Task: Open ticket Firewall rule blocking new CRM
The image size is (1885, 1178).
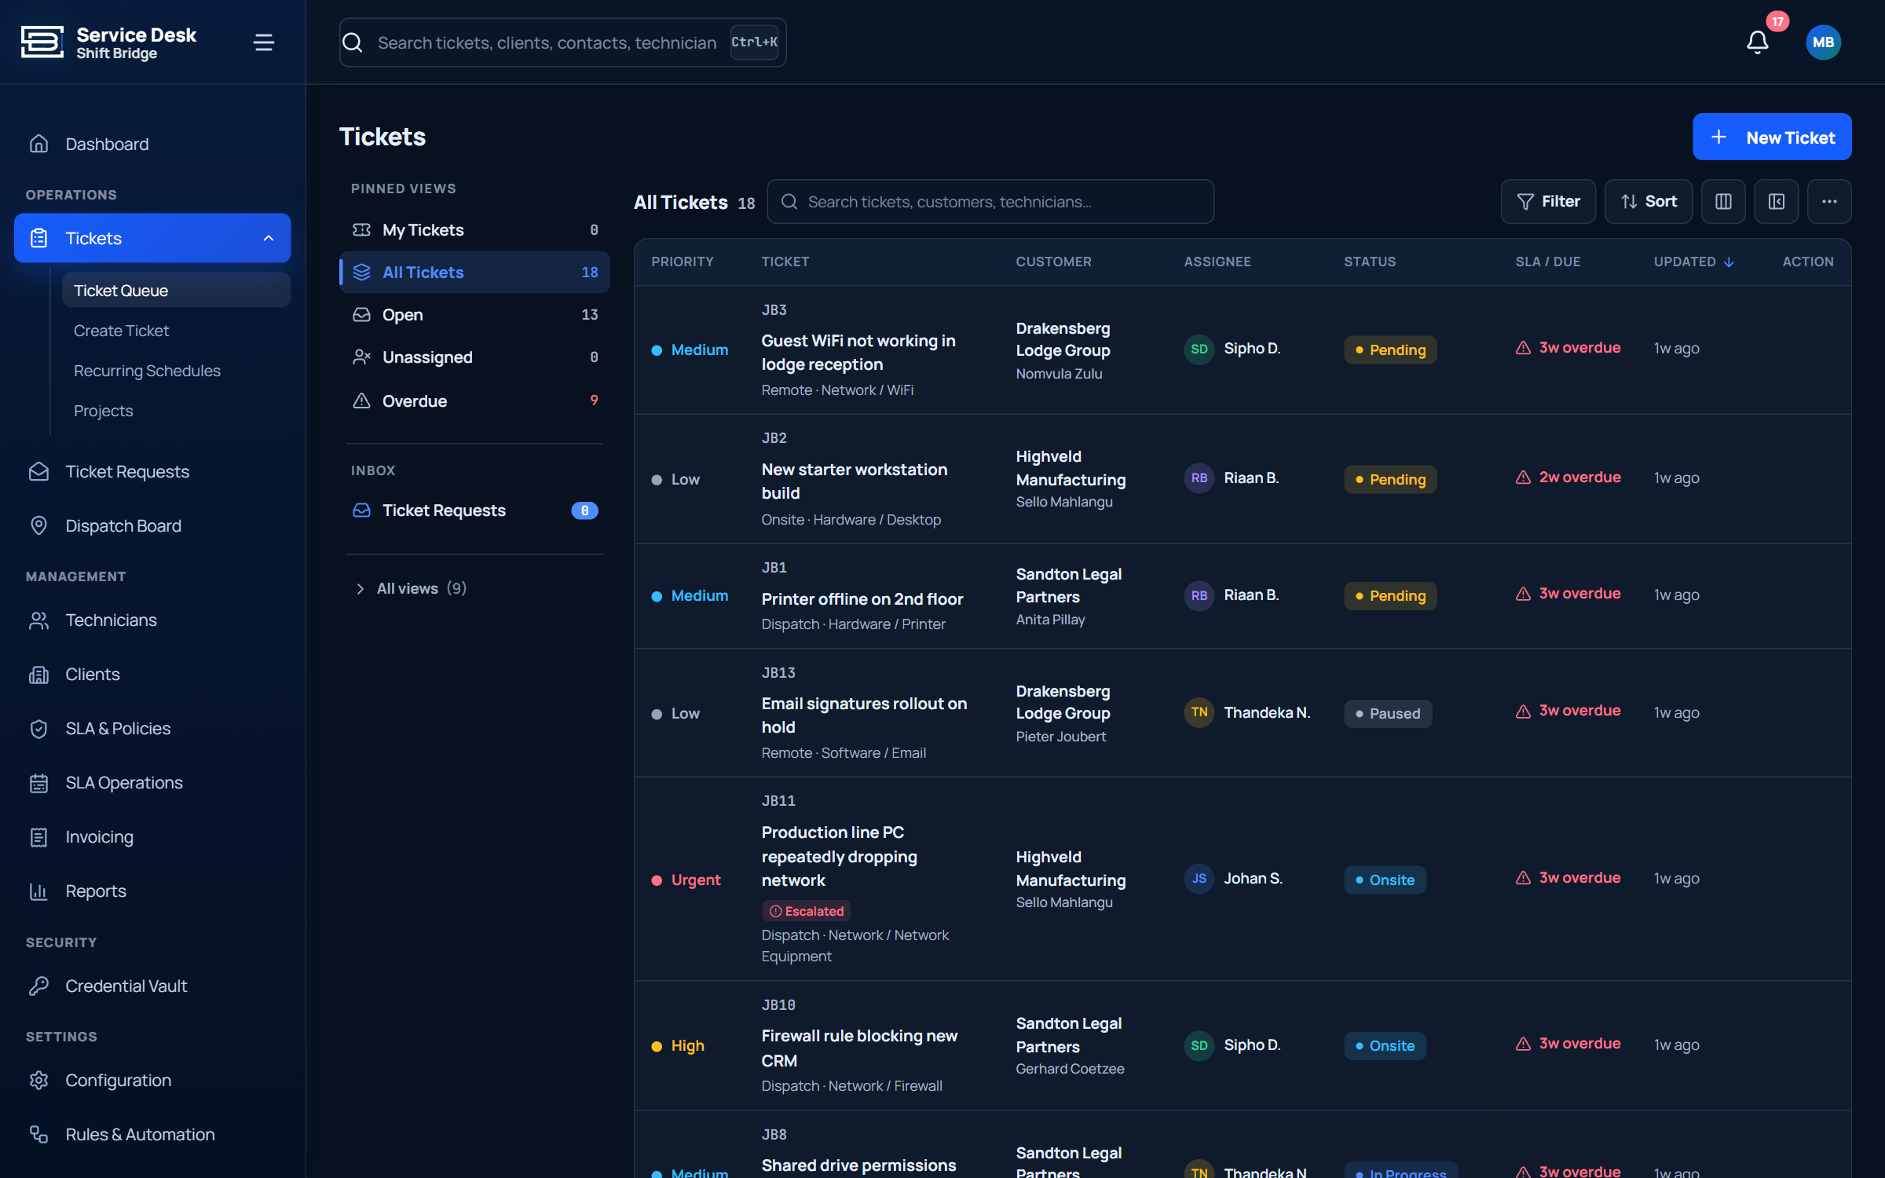Action: [859, 1048]
